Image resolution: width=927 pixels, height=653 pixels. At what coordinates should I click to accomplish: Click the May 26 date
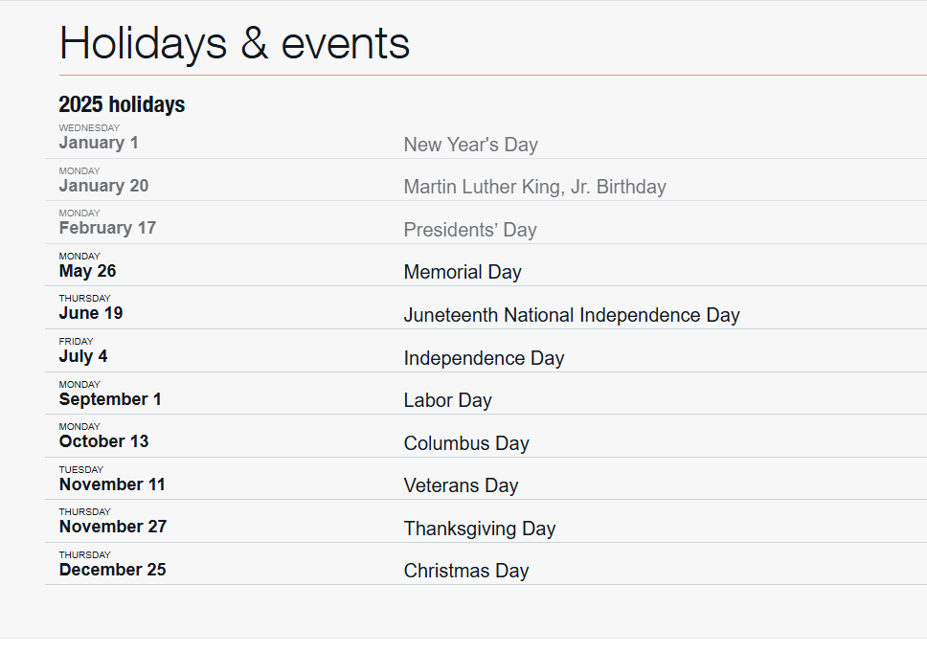[x=87, y=271]
